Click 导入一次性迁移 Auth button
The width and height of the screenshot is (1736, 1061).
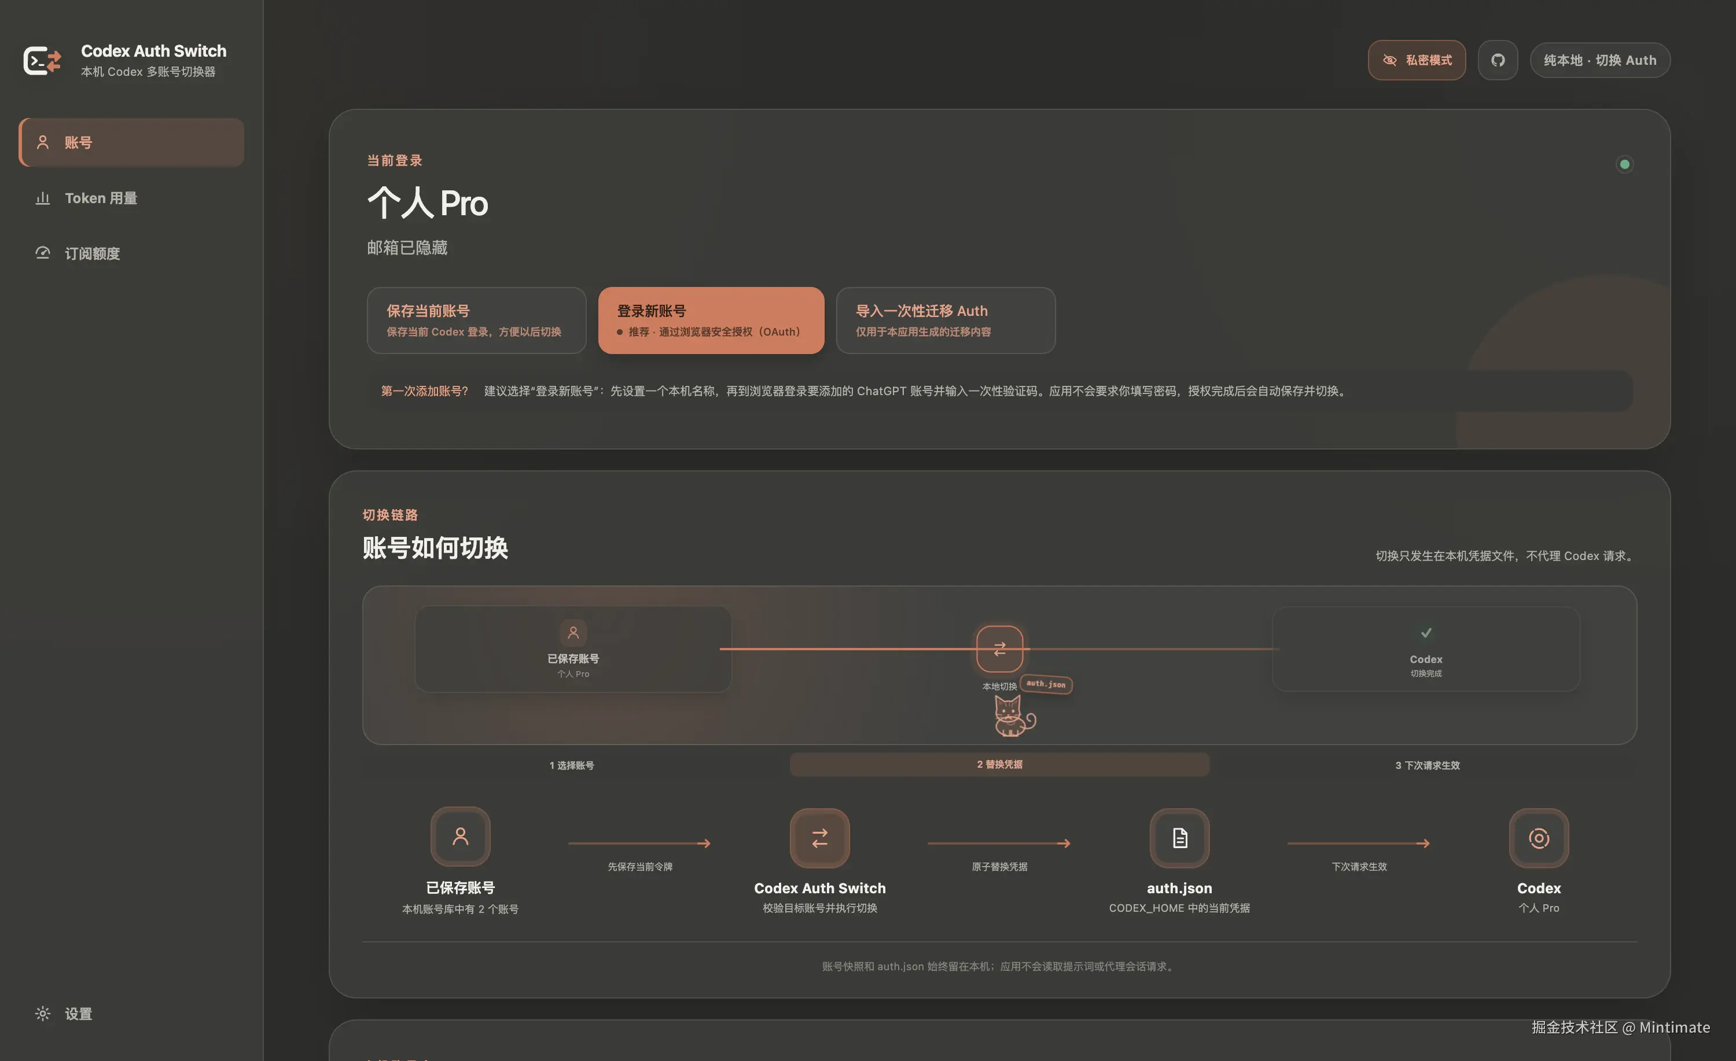tap(946, 320)
